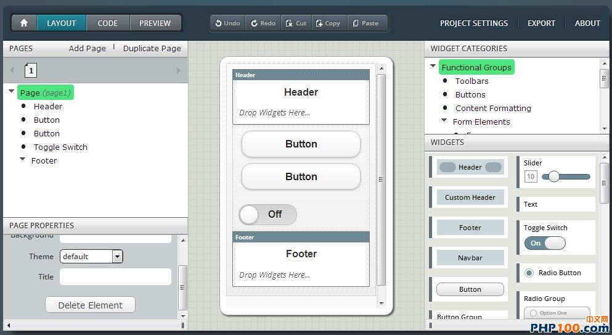Switch to the CODE tab
The width and height of the screenshot is (612, 335).
pyautogui.click(x=107, y=23)
